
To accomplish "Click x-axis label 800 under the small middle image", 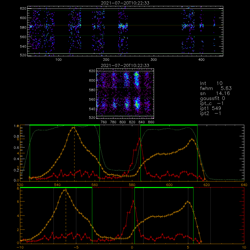I will click(122, 122).
